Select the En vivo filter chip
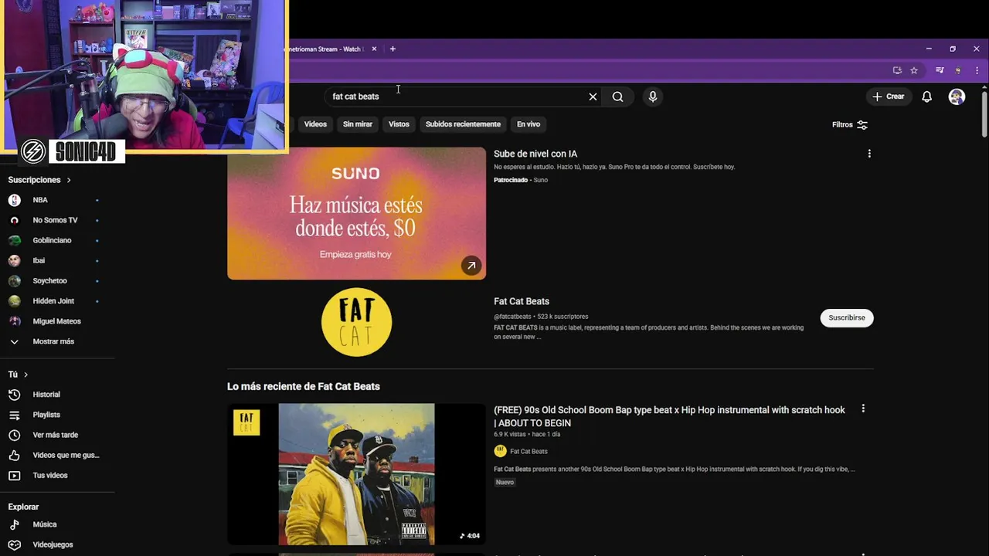This screenshot has width=989, height=556. tap(528, 124)
